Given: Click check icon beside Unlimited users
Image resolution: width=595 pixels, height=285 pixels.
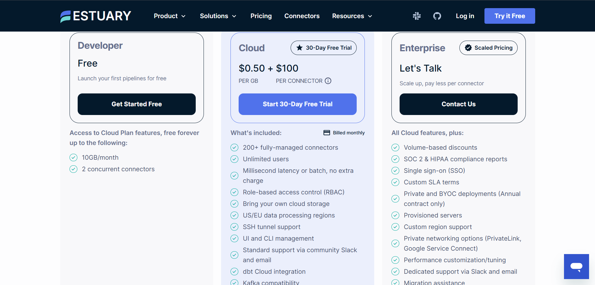Looking at the screenshot, I should [x=235, y=159].
